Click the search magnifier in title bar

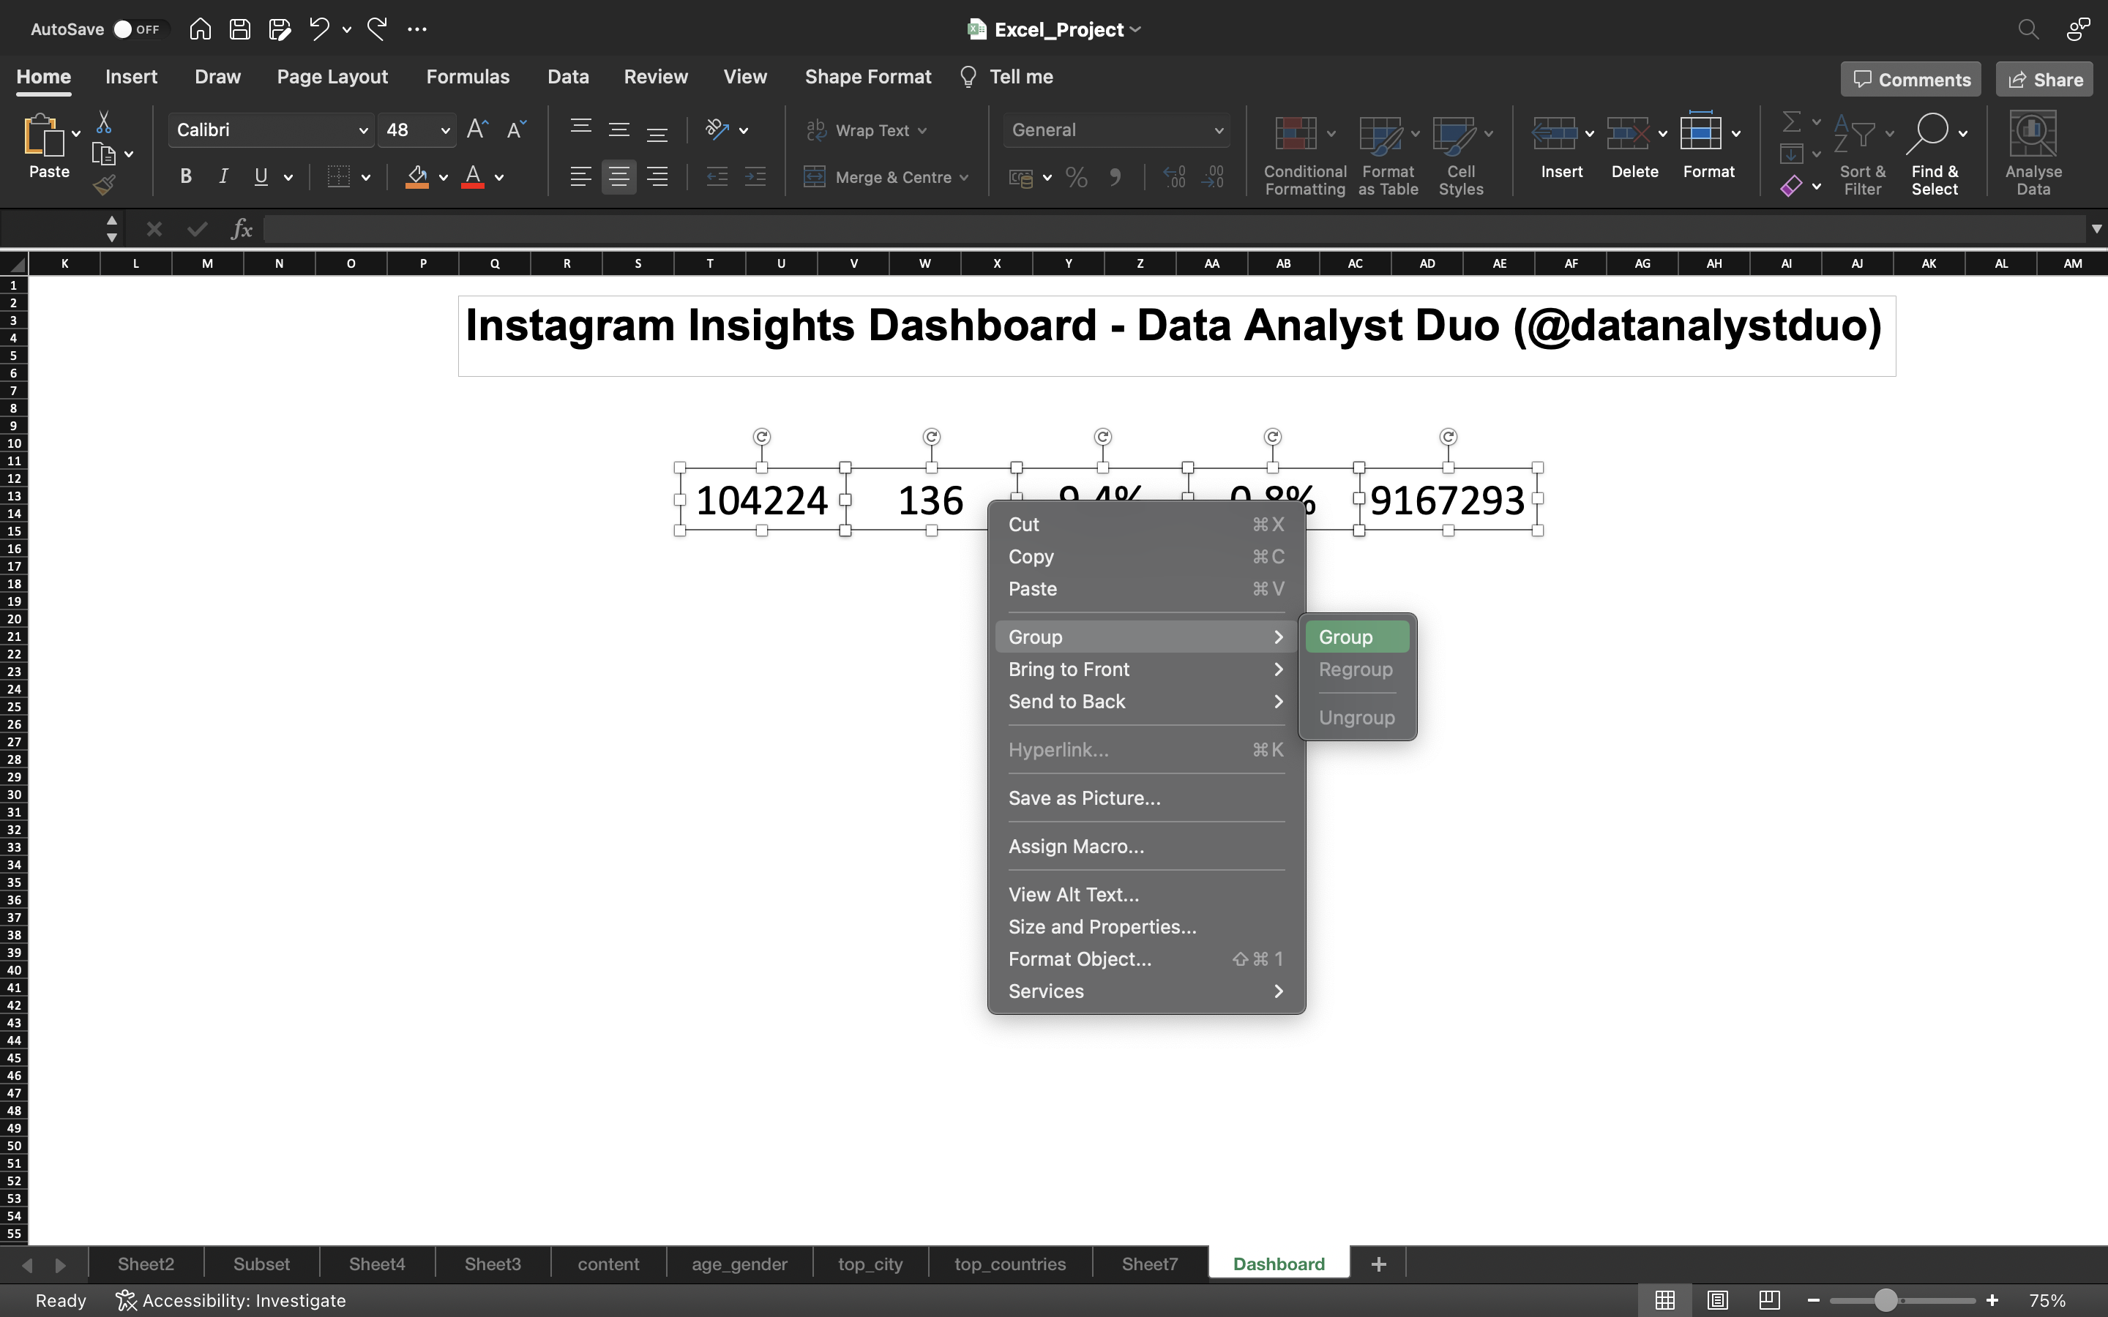[x=2028, y=29]
